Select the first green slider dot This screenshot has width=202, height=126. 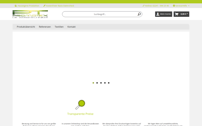click(x=93, y=83)
